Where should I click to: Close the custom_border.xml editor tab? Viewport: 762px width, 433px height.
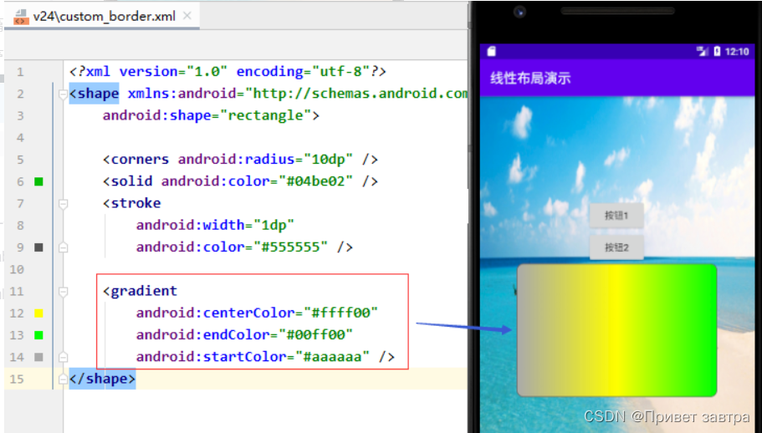(x=187, y=16)
